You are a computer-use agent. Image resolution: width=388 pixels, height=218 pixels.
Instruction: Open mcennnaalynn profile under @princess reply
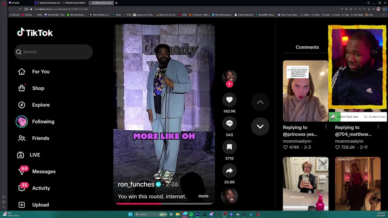(x=297, y=141)
